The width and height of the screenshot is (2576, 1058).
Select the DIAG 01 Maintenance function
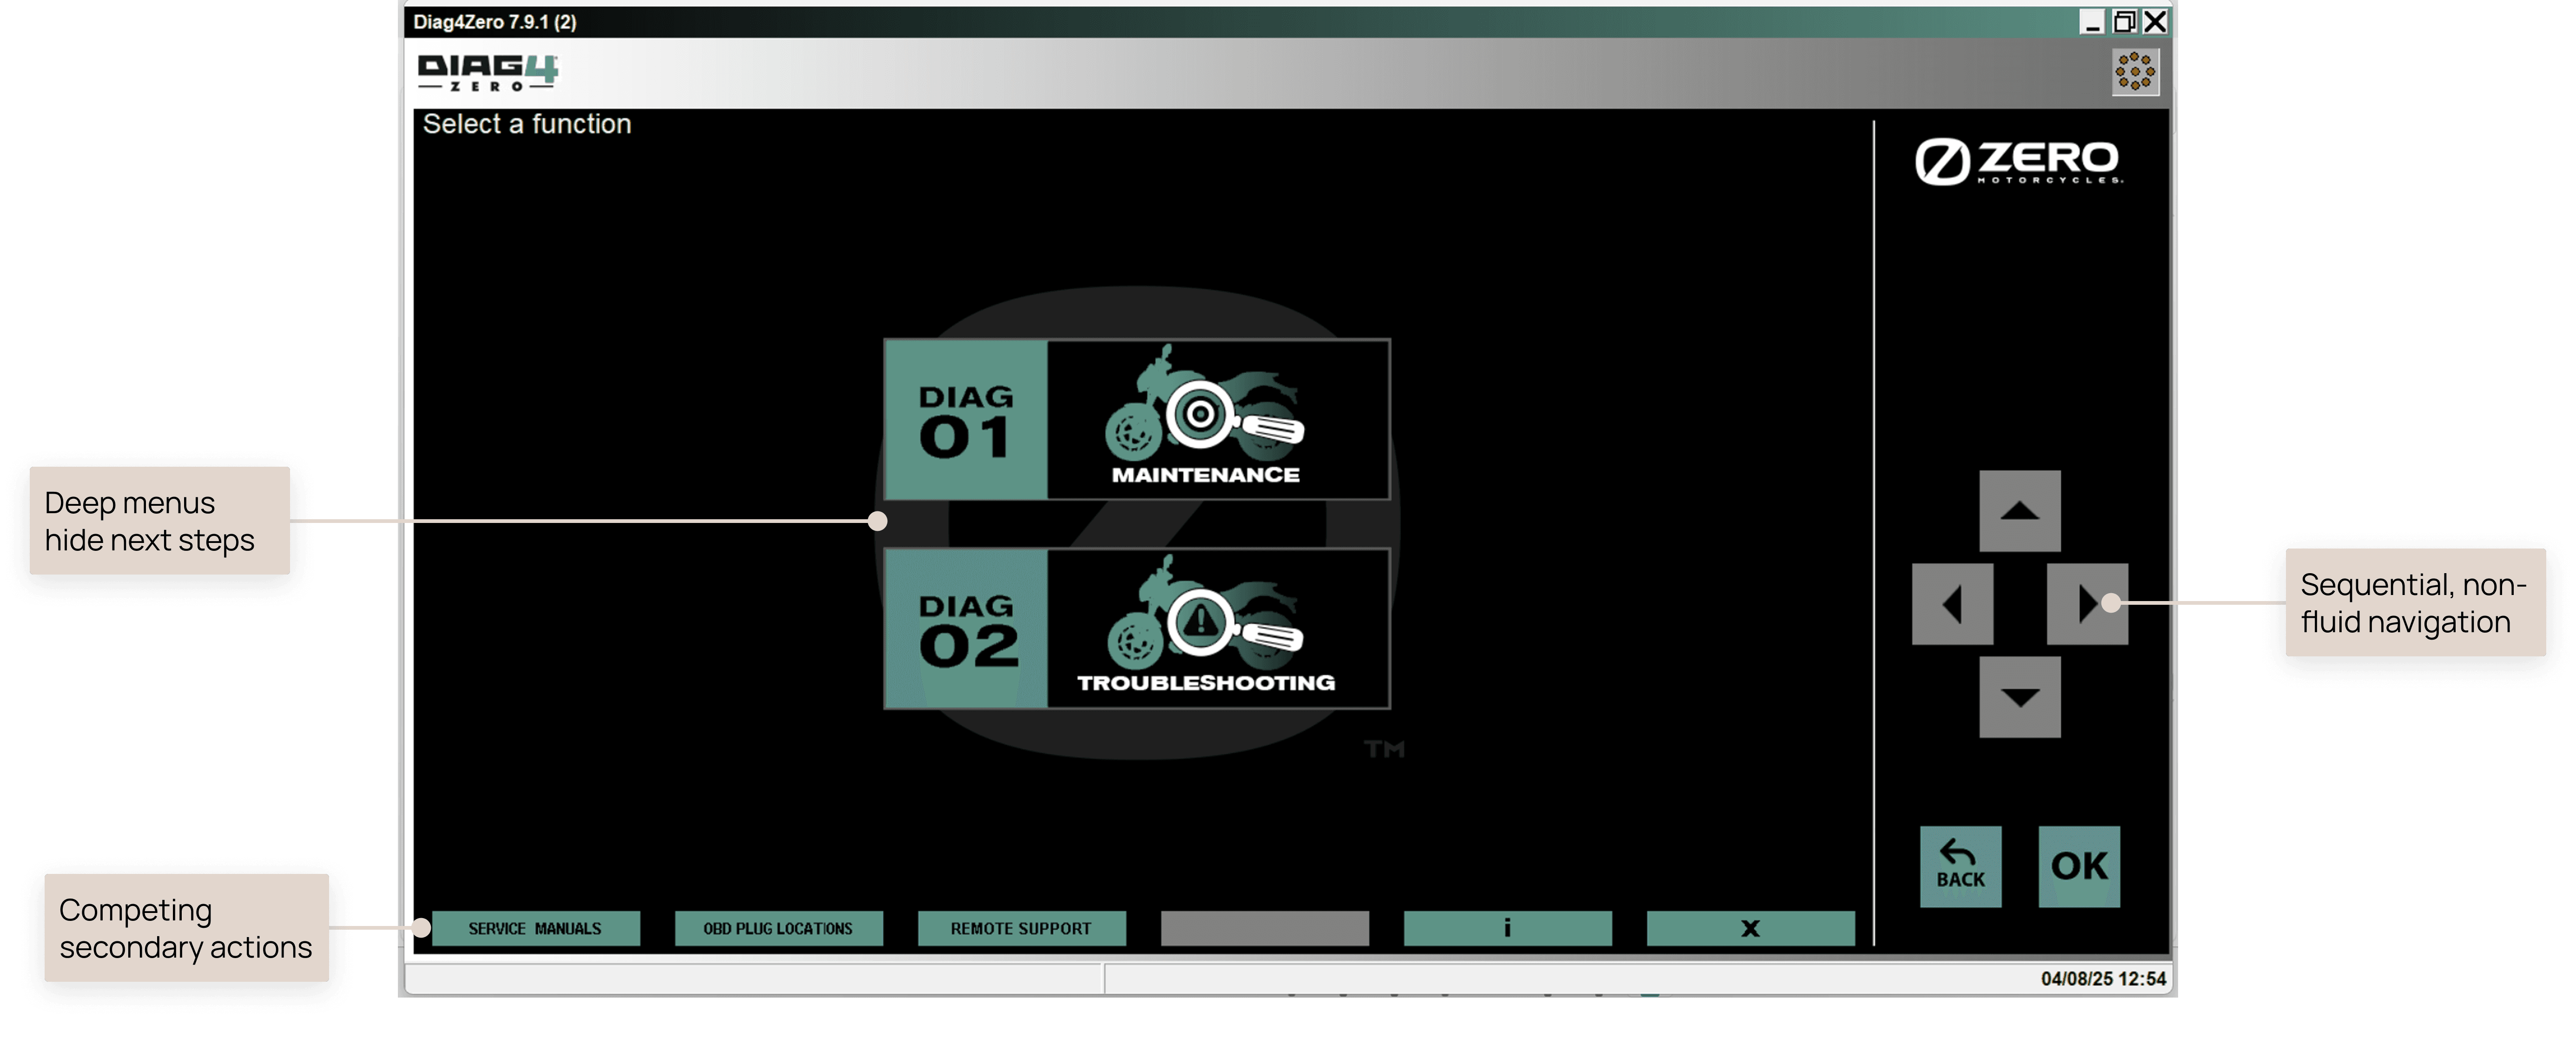point(1137,419)
